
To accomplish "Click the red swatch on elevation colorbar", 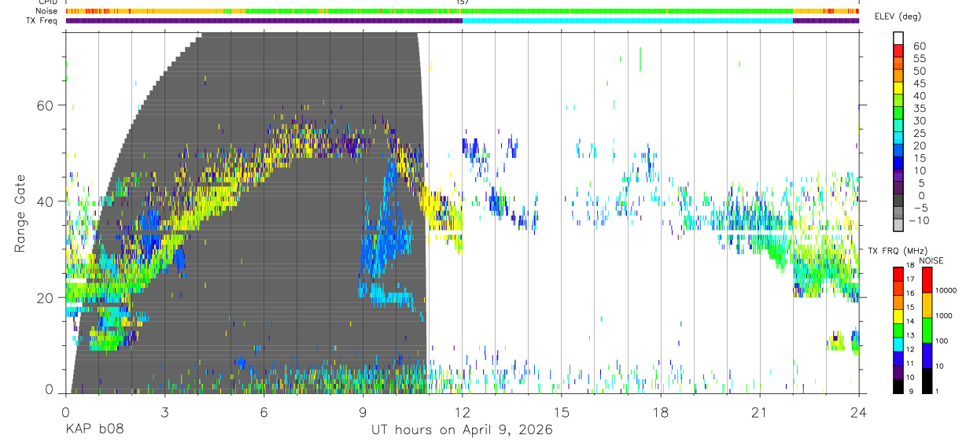I will coord(898,51).
